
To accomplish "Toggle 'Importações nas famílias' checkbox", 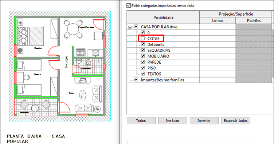I will click(x=136, y=80).
